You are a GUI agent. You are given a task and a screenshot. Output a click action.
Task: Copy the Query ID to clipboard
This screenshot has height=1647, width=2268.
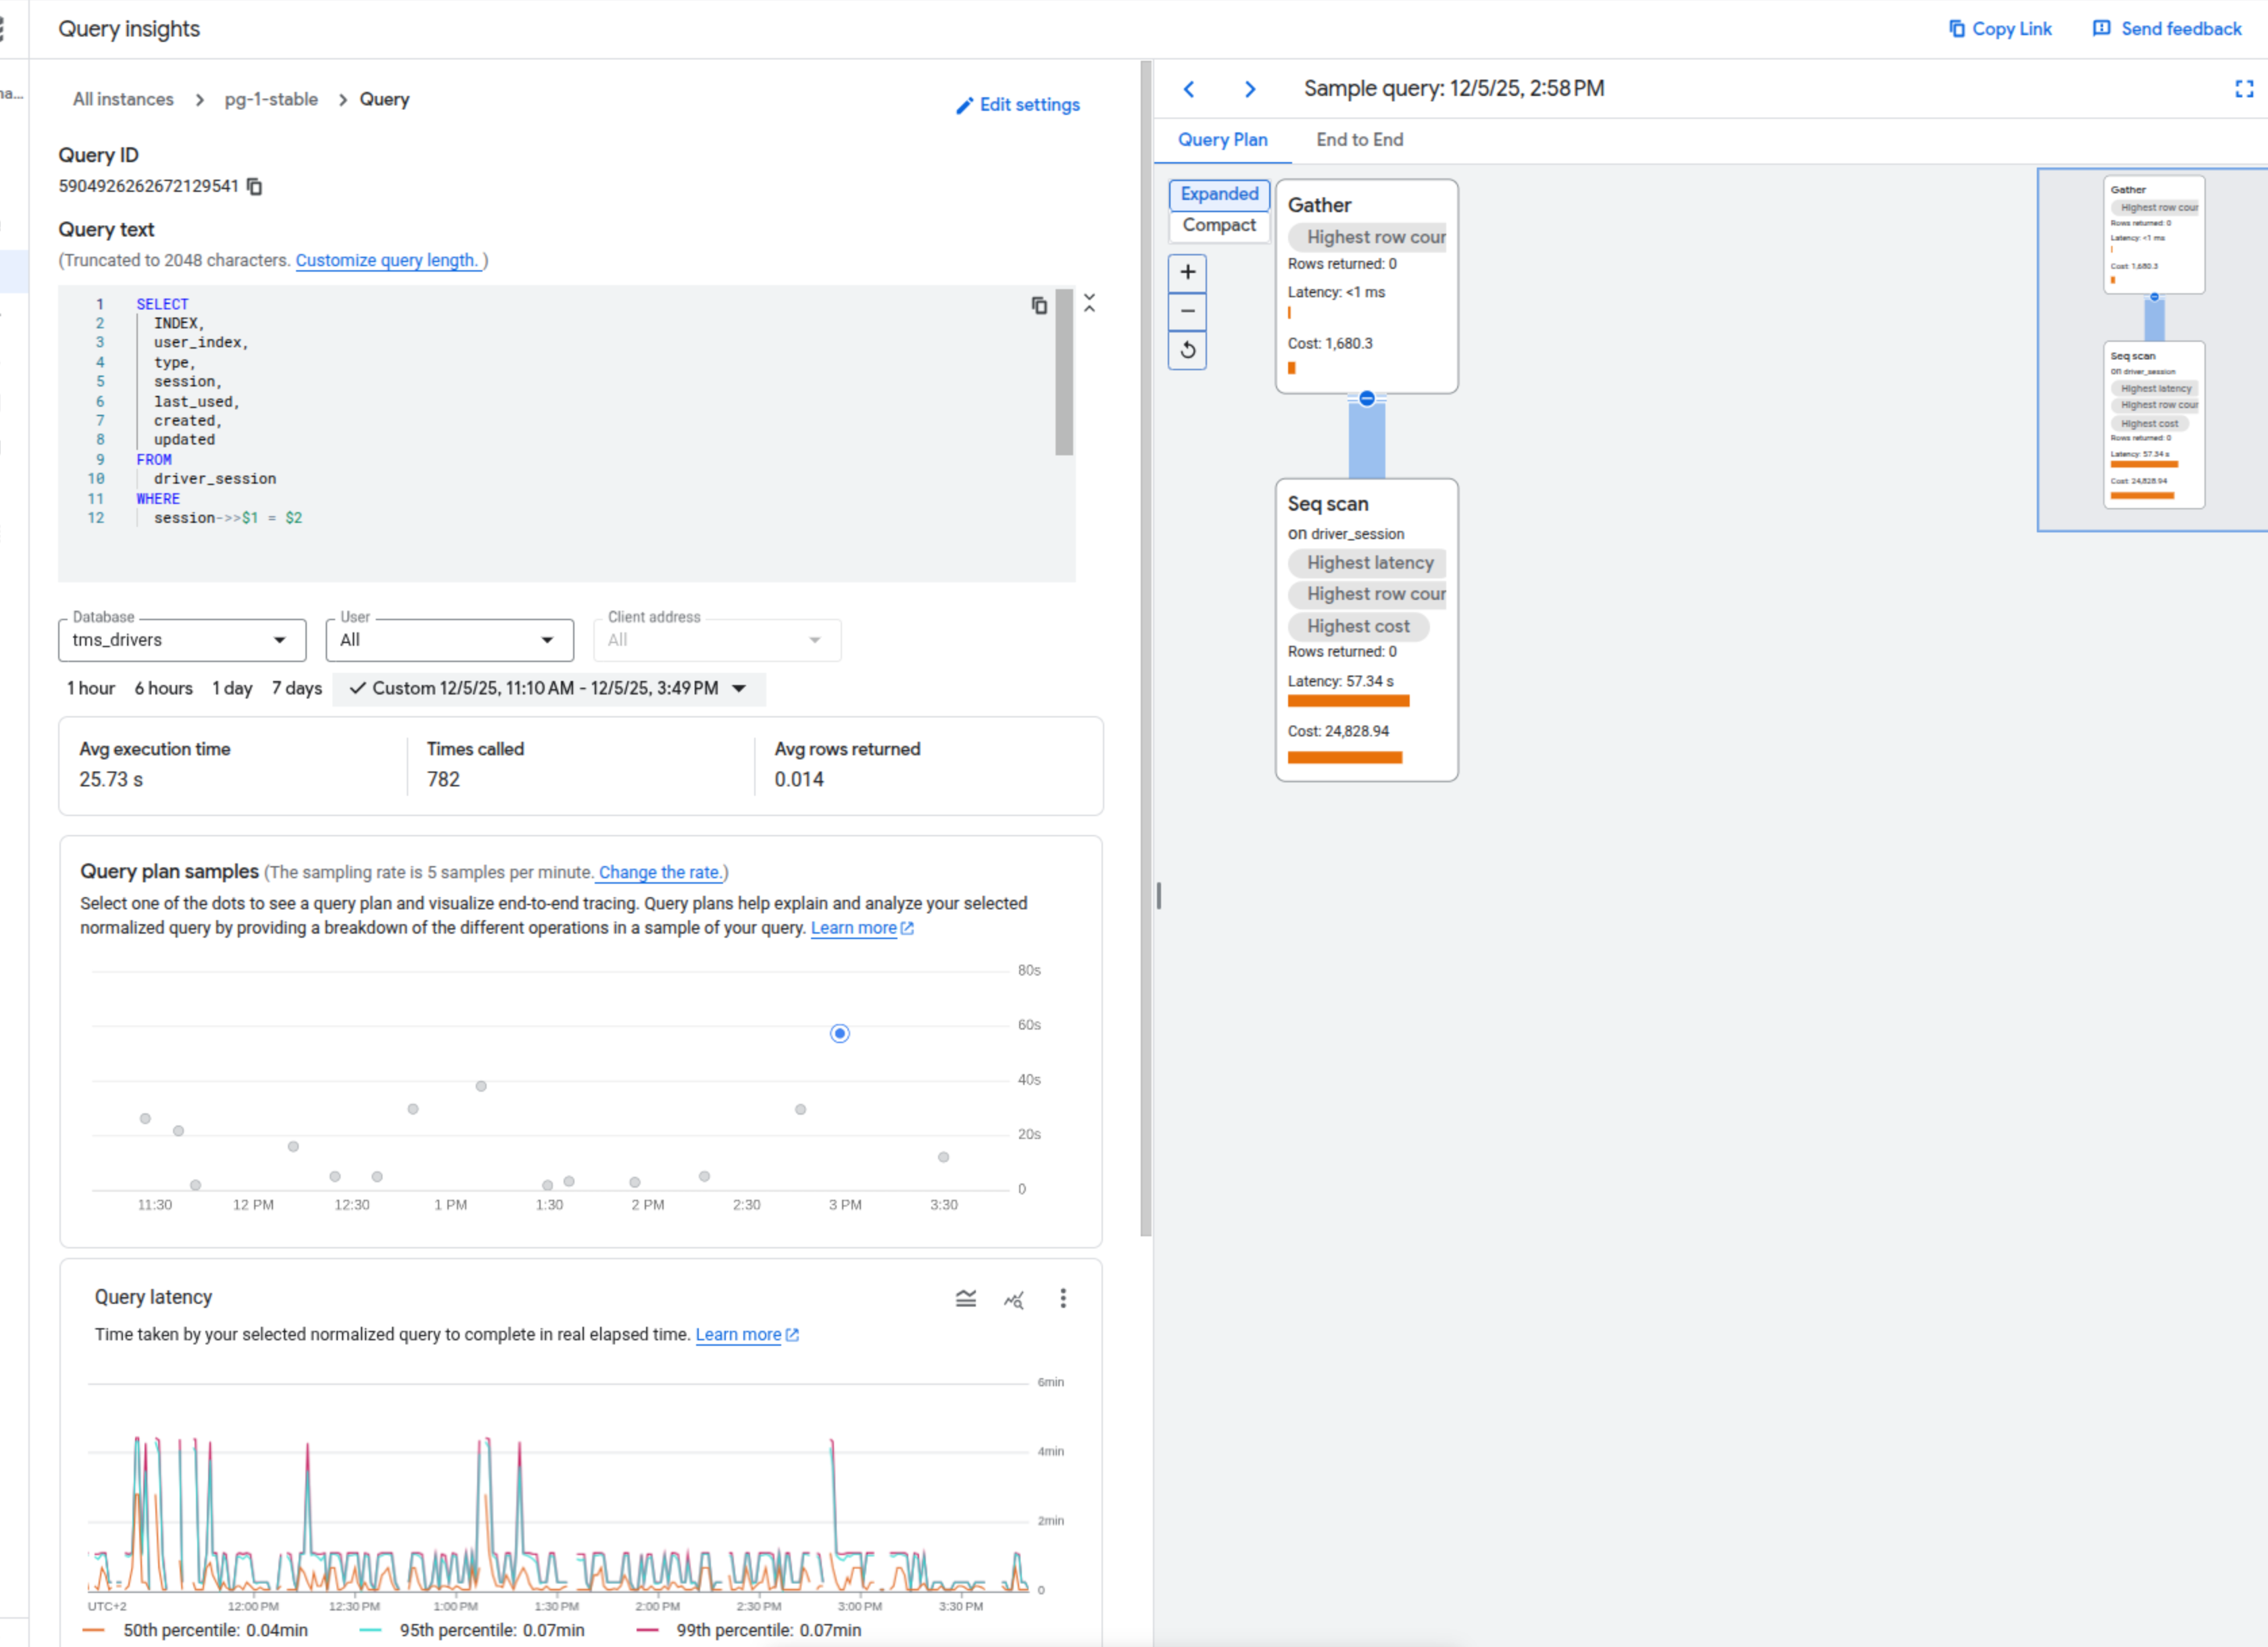click(255, 187)
